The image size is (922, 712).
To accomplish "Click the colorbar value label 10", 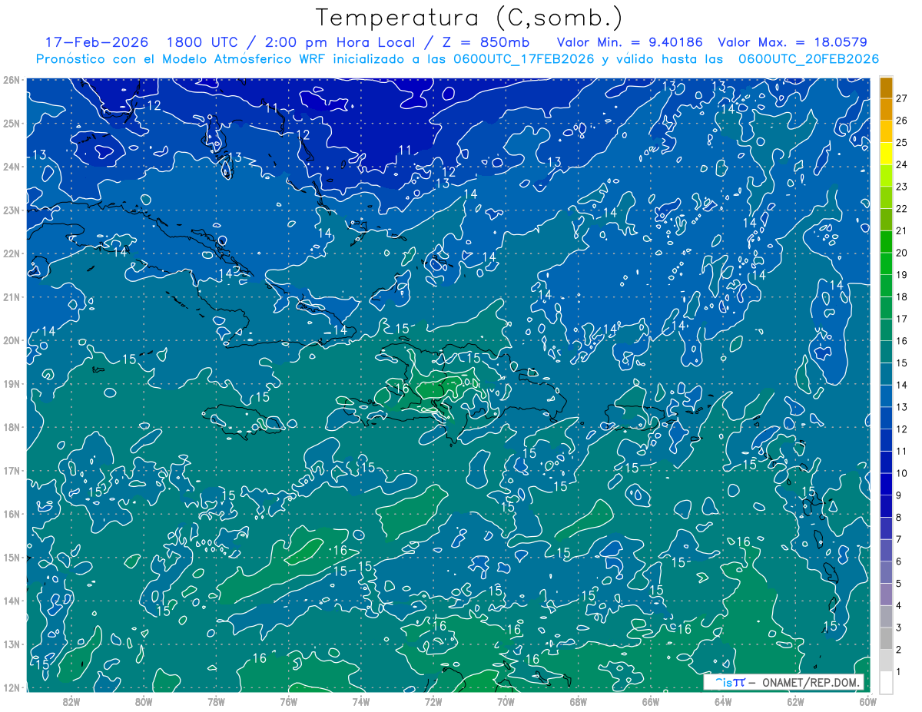I will click(902, 474).
